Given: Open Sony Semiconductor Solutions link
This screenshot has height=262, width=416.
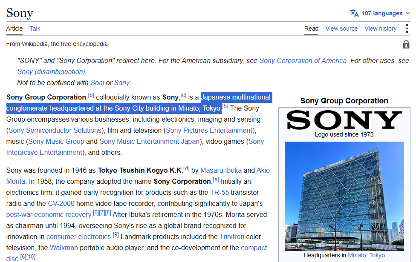Looking at the screenshot, I should pyautogui.click(x=55, y=131).
